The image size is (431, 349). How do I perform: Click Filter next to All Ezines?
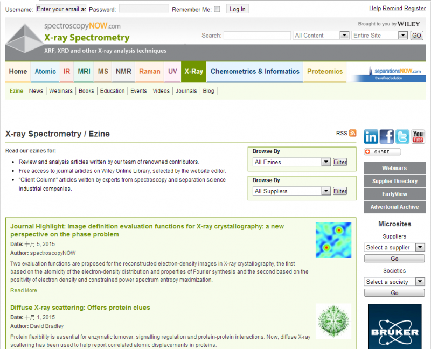pyautogui.click(x=340, y=162)
